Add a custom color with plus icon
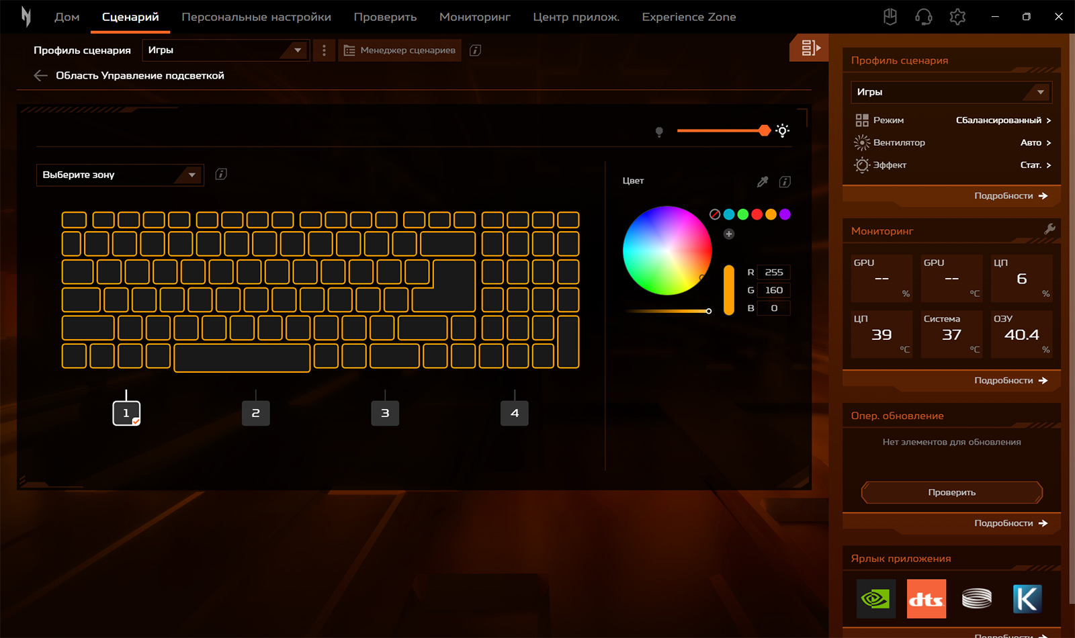Screen dimensions: 1075x638 coord(729,234)
